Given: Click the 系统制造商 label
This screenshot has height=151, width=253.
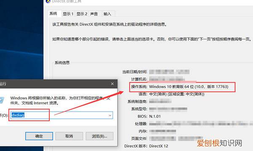Looking at the screenshot, I should (137, 102).
